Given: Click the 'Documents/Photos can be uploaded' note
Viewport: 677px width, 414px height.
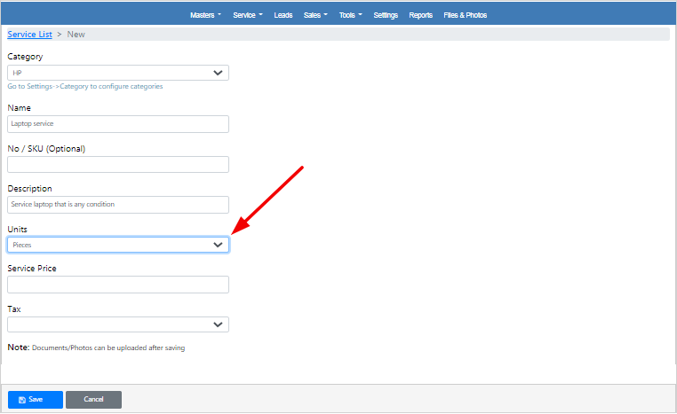Looking at the screenshot, I should [108, 348].
